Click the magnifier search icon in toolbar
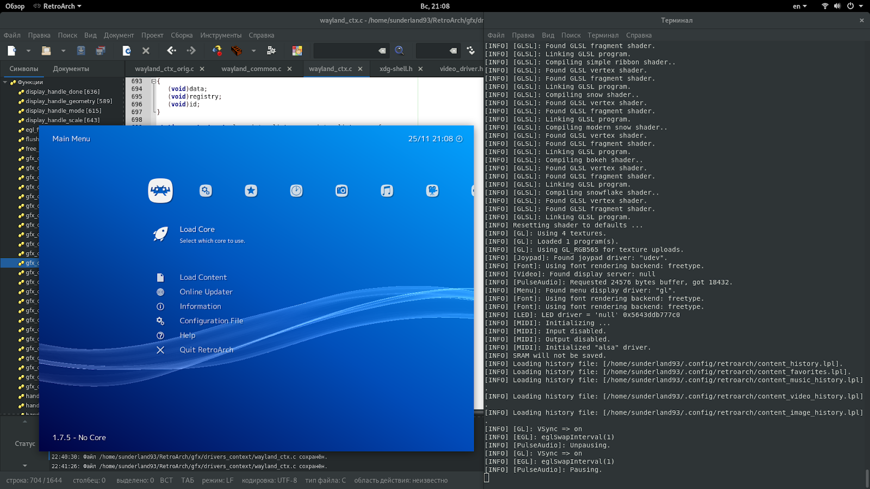Image resolution: width=870 pixels, height=489 pixels. [400, 51]
